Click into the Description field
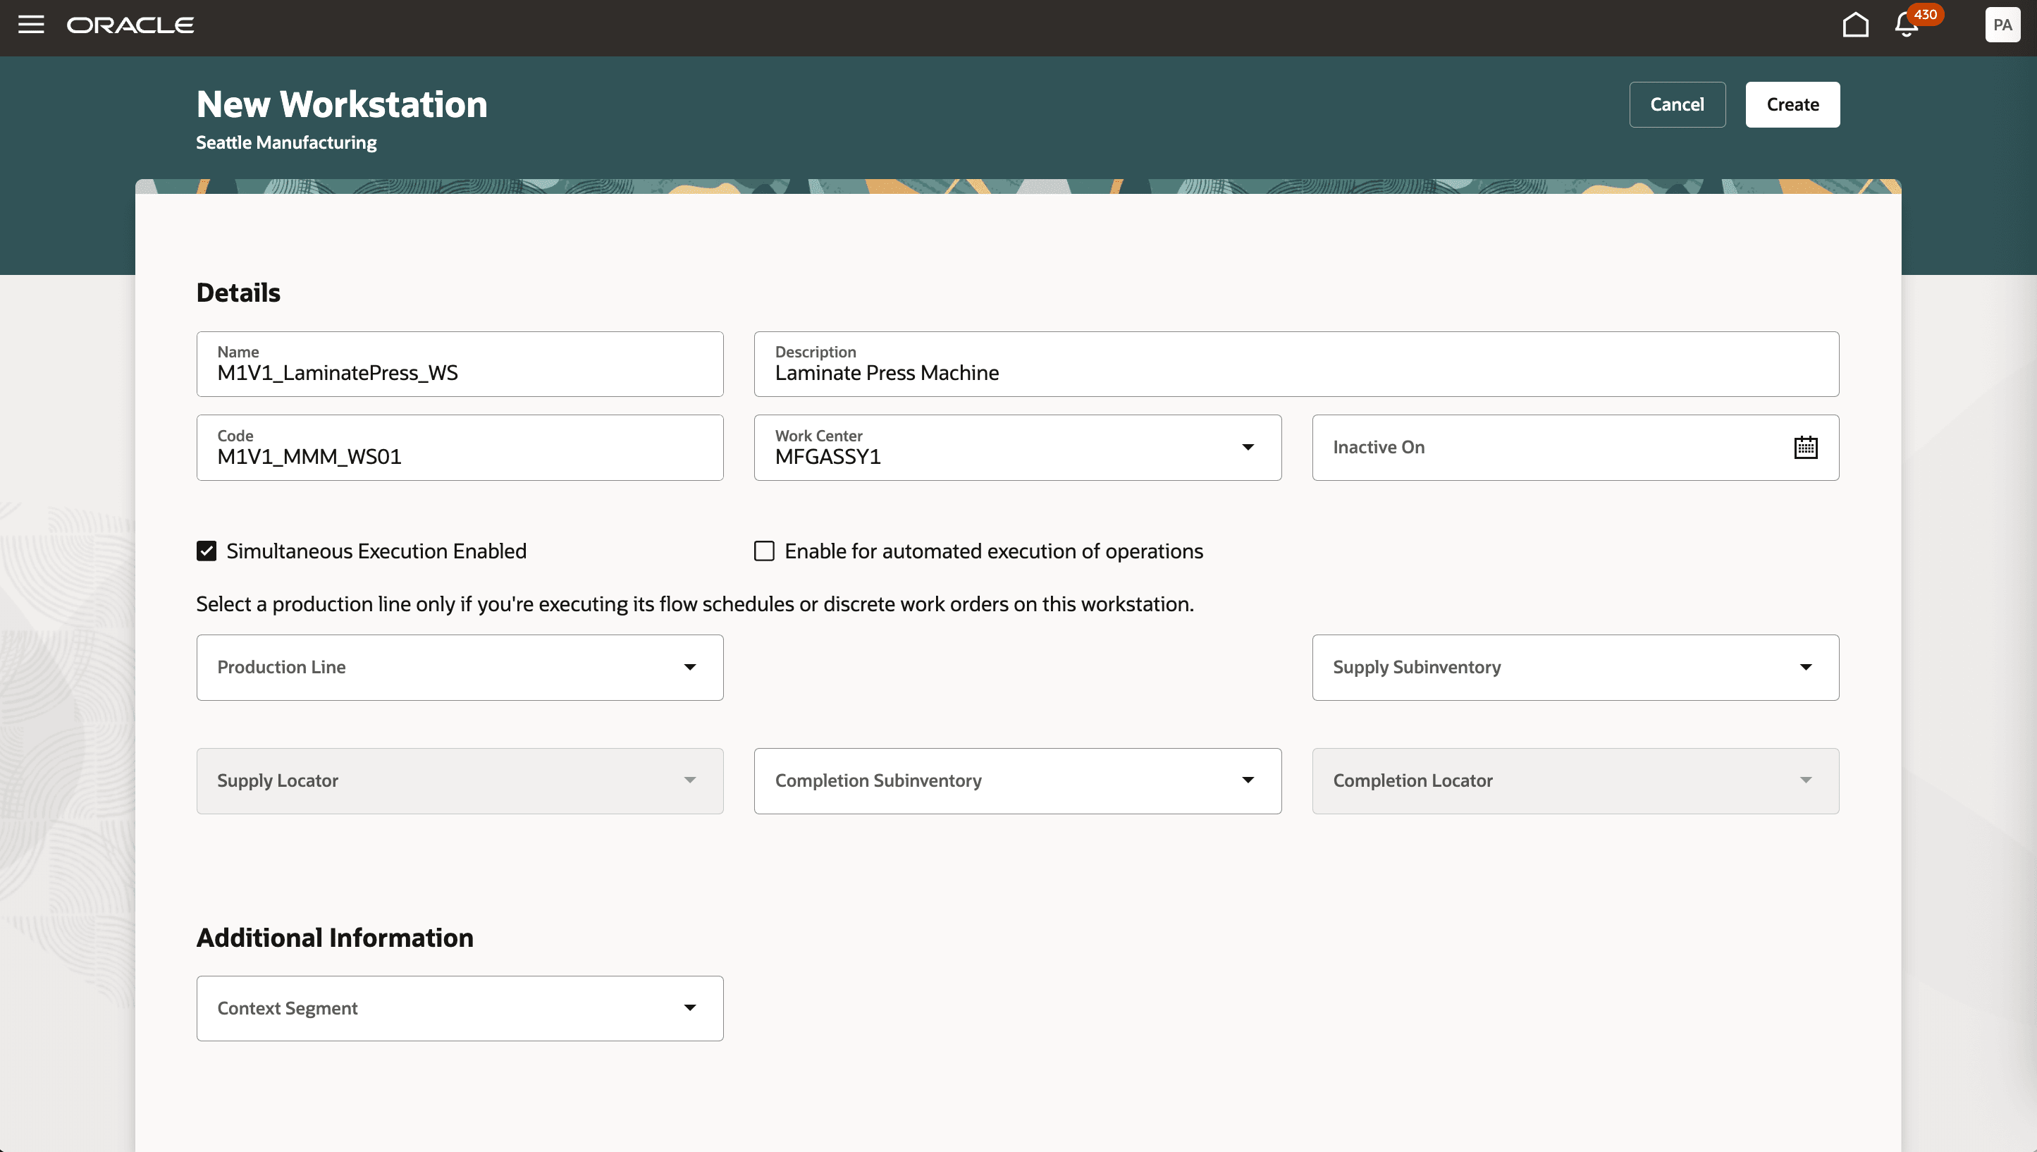The width and height of the screenshot is (2037, 1152). click(1296, 364)
